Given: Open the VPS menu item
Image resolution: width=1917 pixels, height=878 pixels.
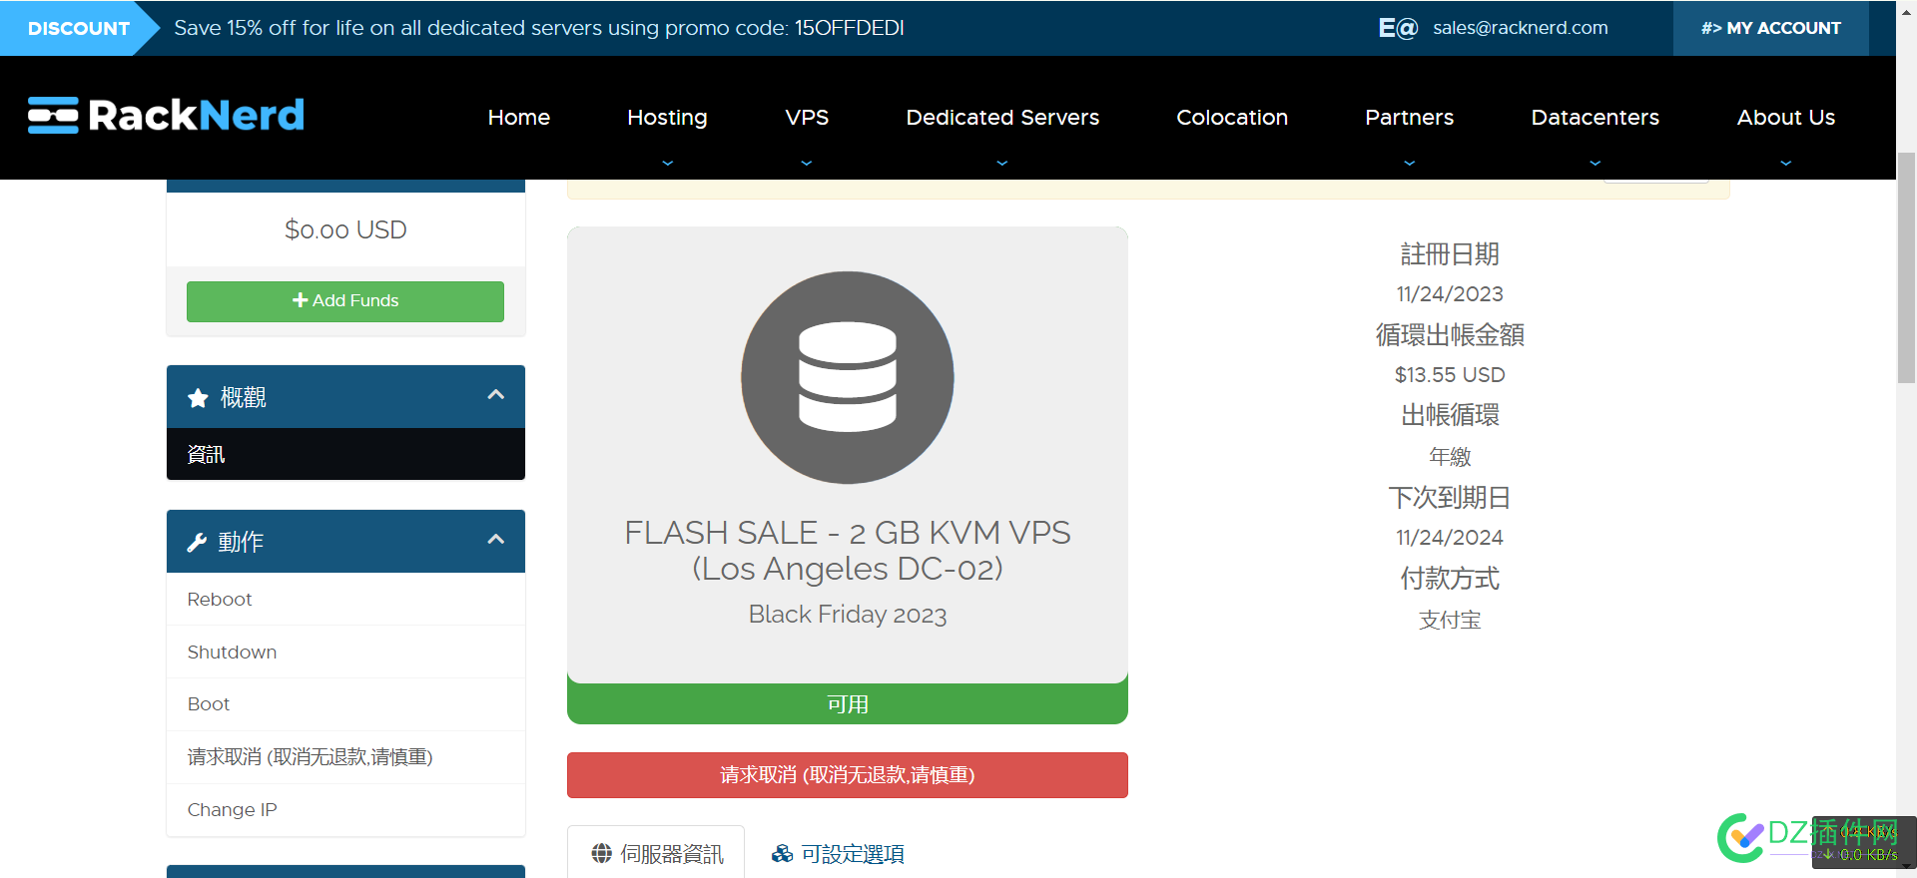Looking at the screenshot, I should (x=807, y=117).
